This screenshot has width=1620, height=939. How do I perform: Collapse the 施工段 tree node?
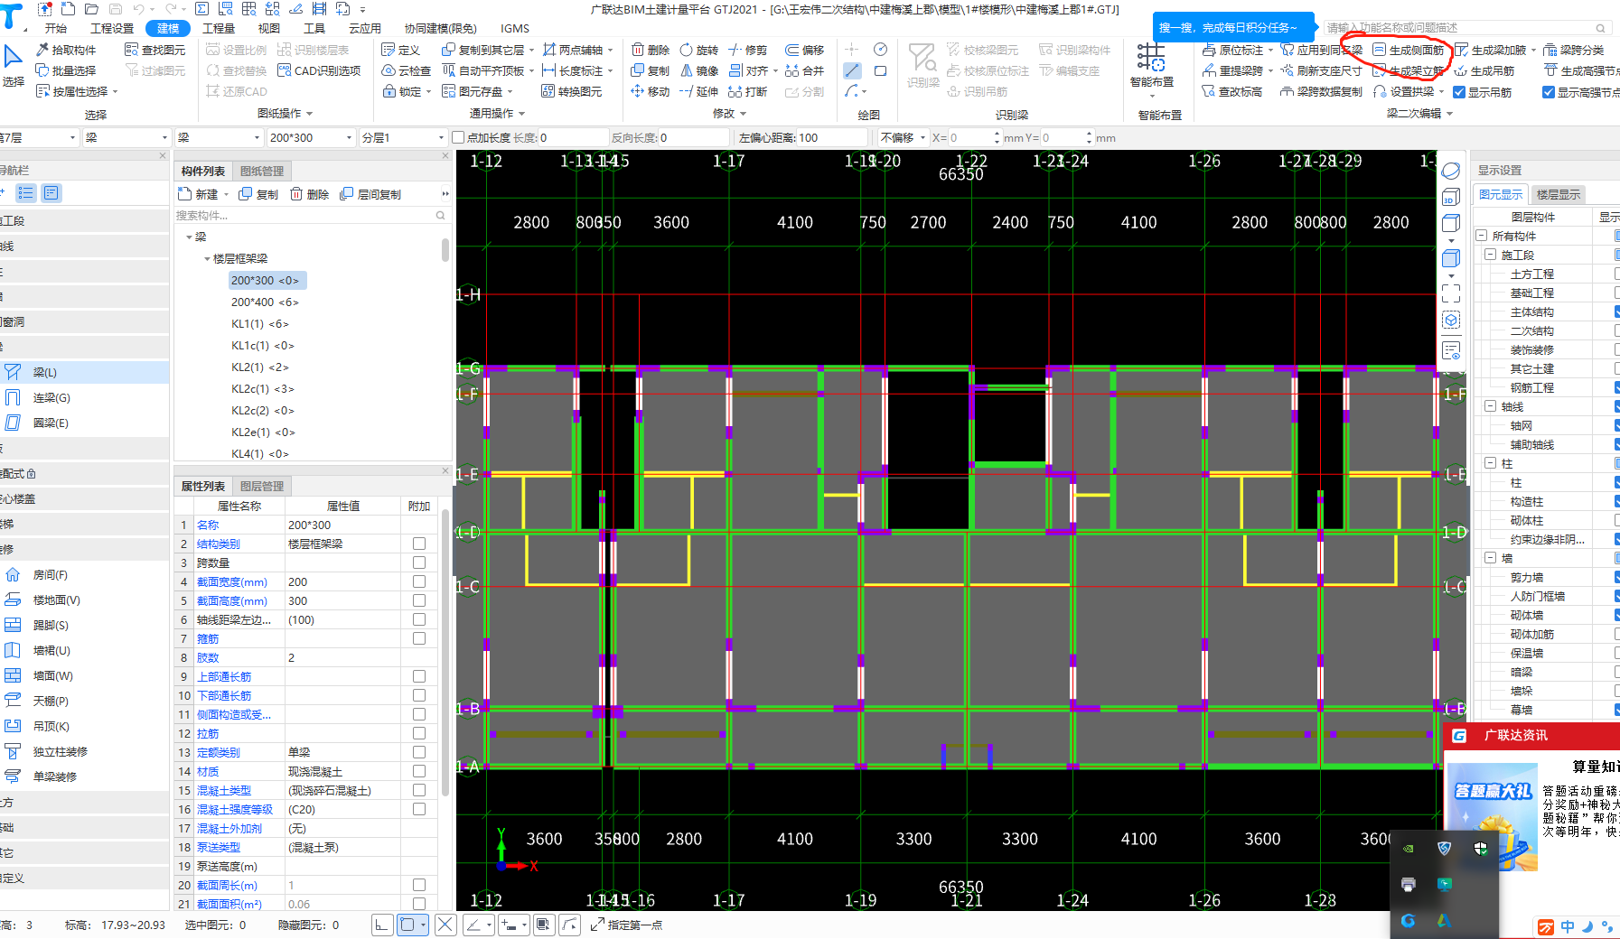tap(1491, 255)
